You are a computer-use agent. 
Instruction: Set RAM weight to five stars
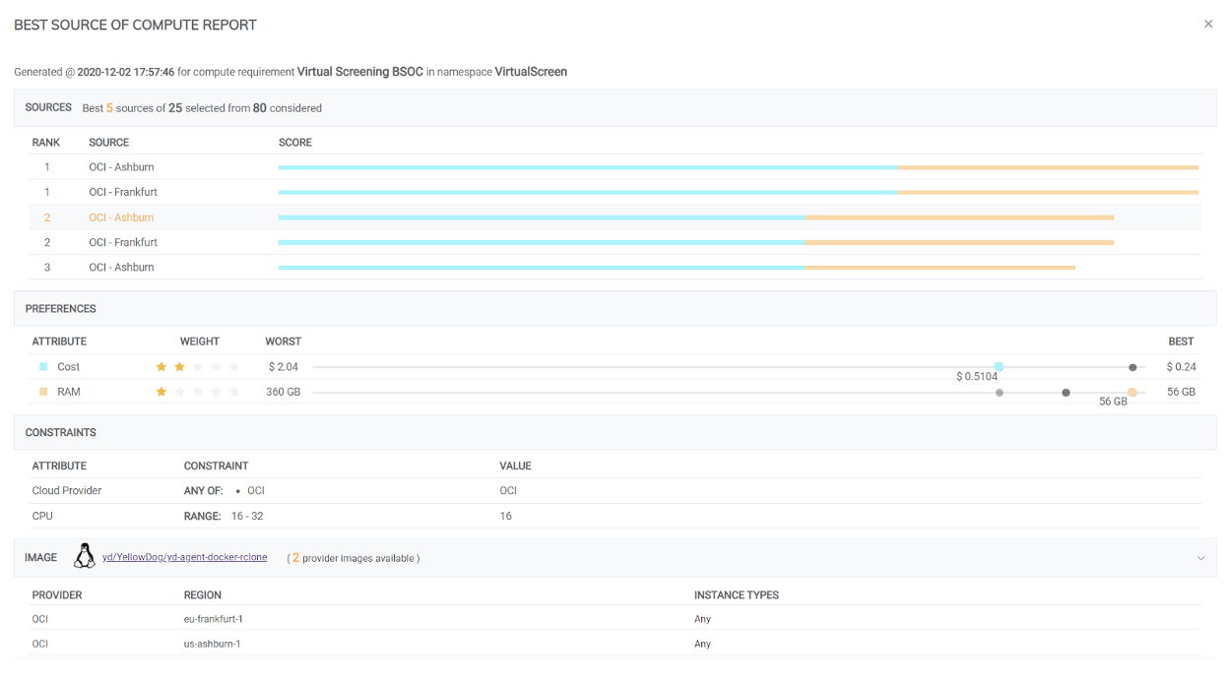click(234, 392)
